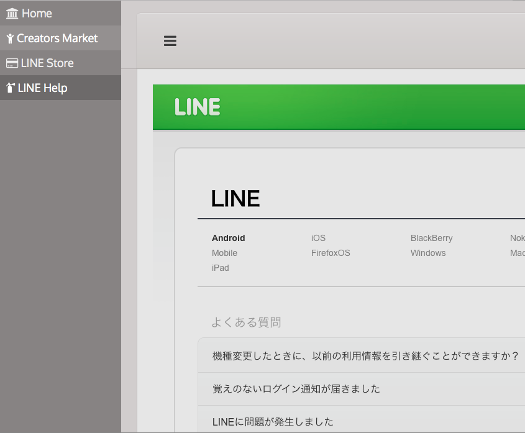The width and height of the screenshot is (525, 433).
Task: Click the Creators Market person icon
Action: click(x=10, y=39)
